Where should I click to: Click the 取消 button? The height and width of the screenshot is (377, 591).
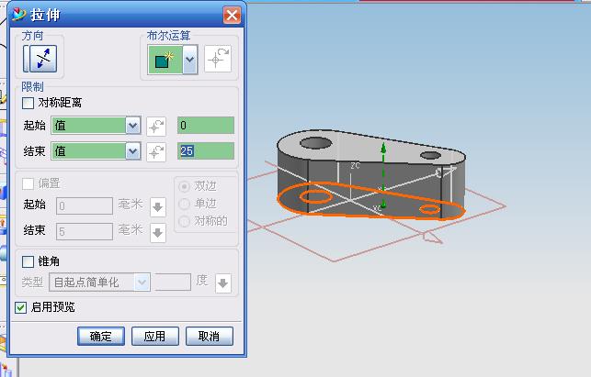point(210,336)
